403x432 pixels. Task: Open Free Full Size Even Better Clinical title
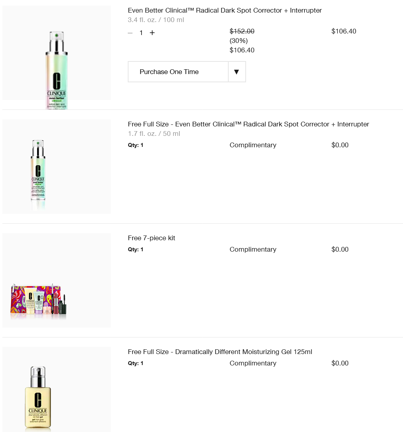pyautogui.click(x=248, y=124)
